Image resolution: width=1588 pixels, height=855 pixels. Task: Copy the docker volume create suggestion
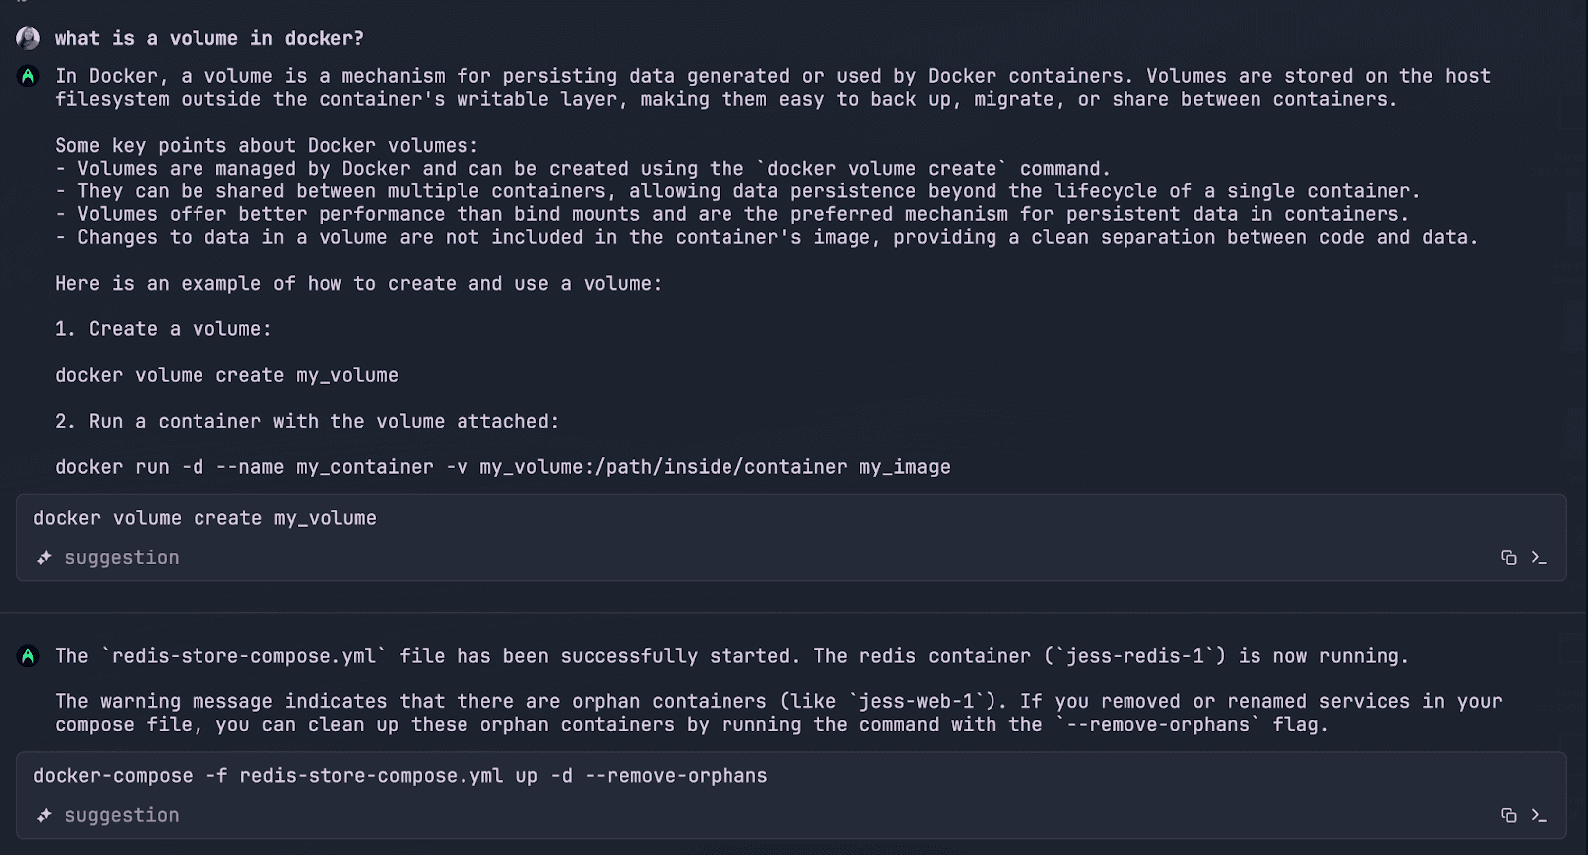(x=1508, y=558)
